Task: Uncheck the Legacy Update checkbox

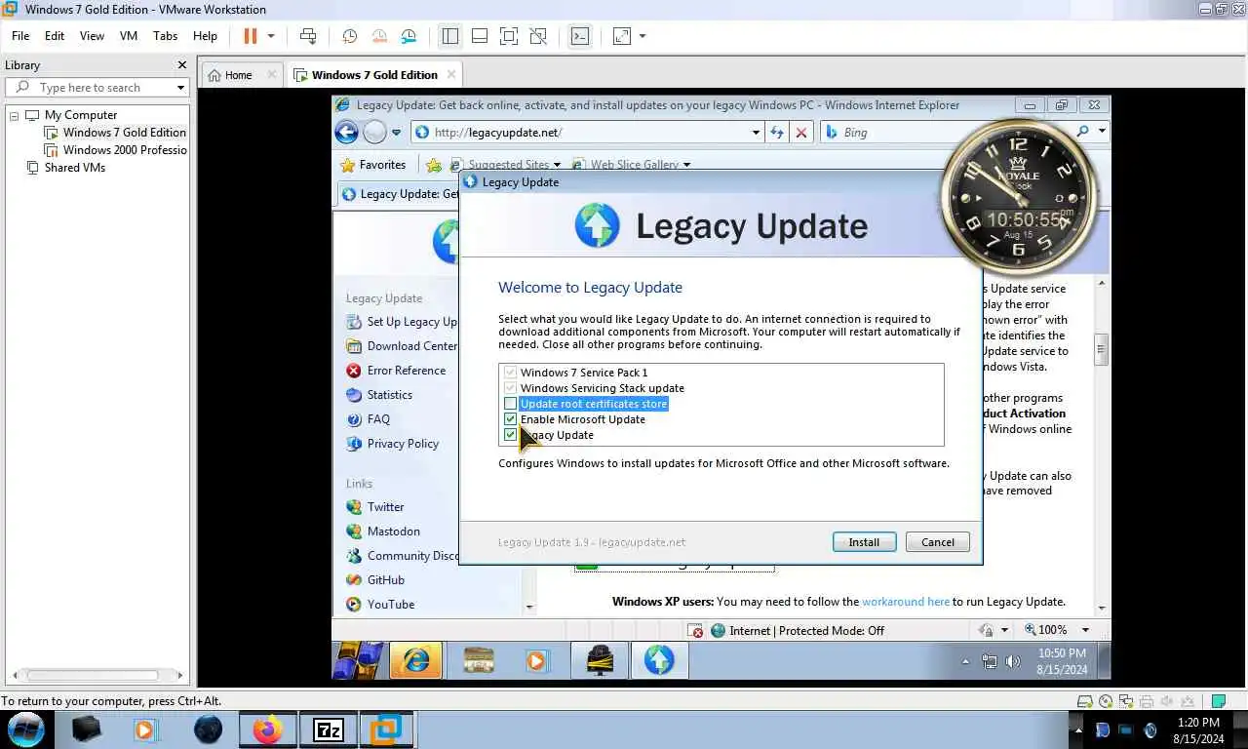Action: click(510, 435)
